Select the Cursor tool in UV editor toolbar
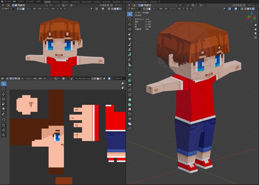 tap(3, 89)
